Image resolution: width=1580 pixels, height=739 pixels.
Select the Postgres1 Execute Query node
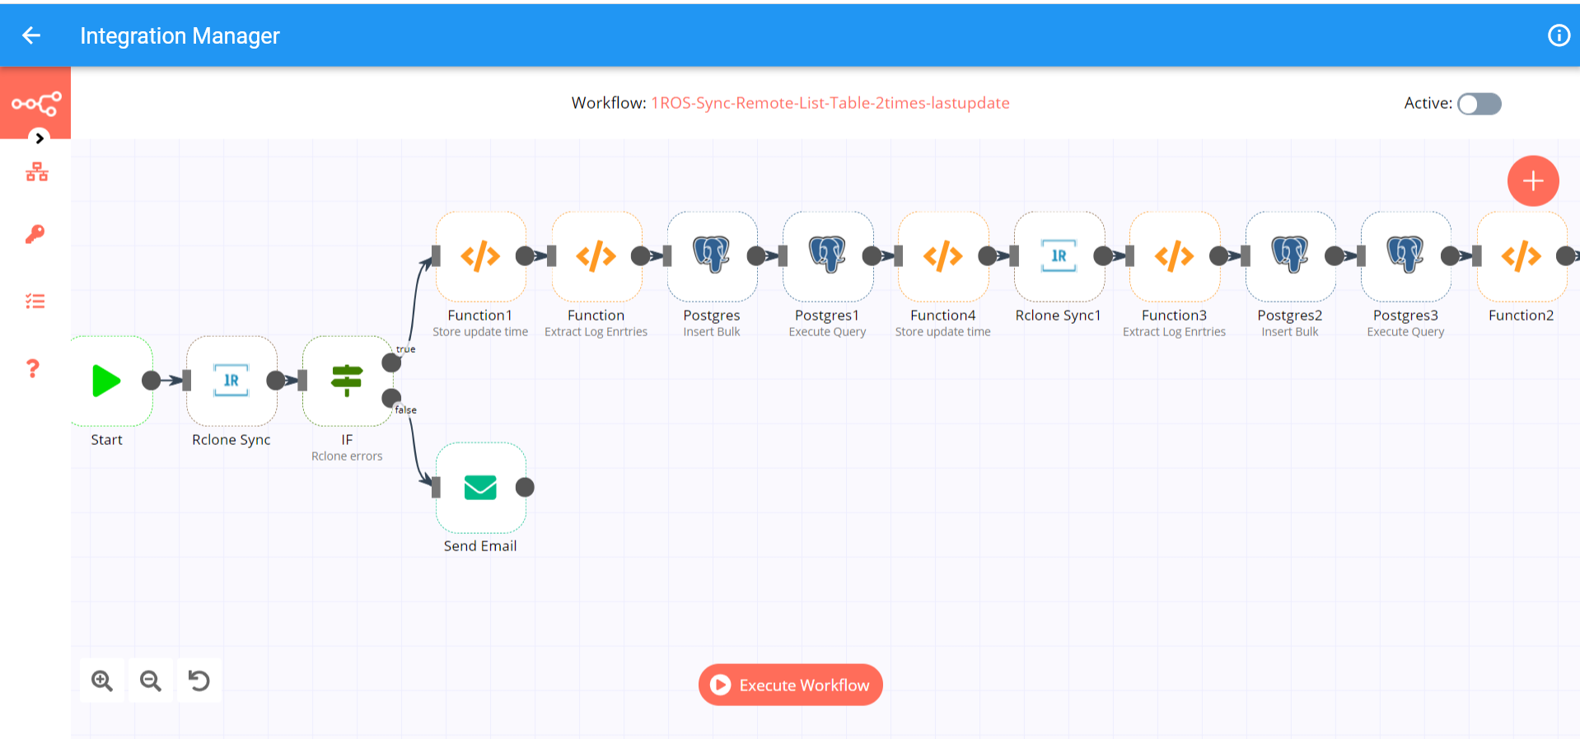tap(828, 256)
